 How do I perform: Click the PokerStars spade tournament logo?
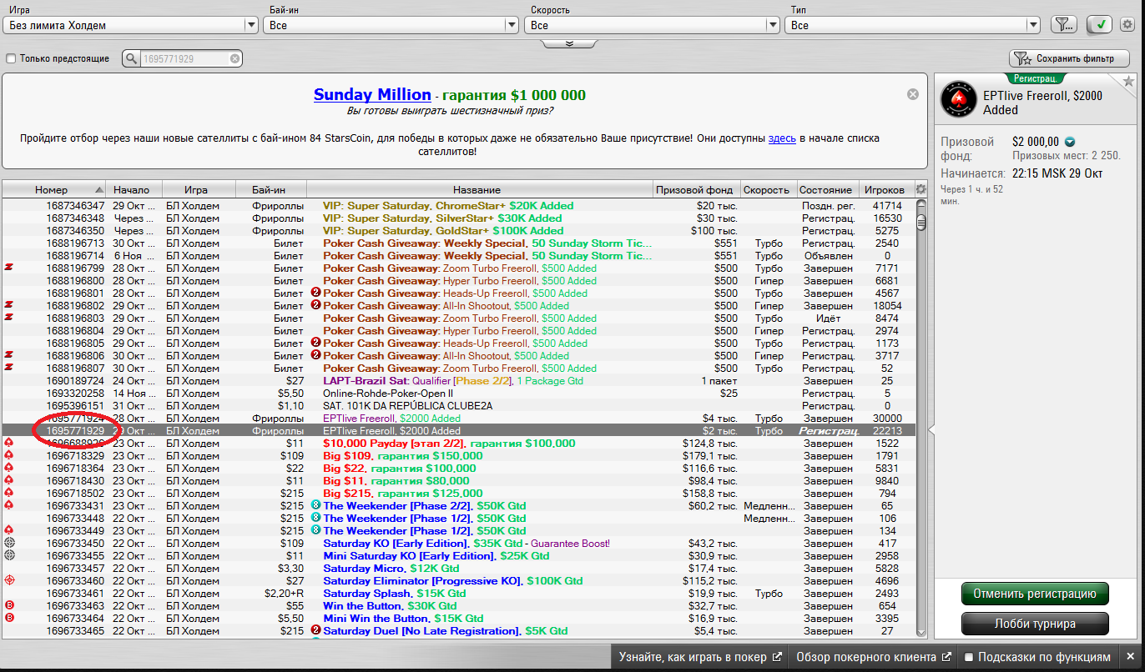[958, 100]
